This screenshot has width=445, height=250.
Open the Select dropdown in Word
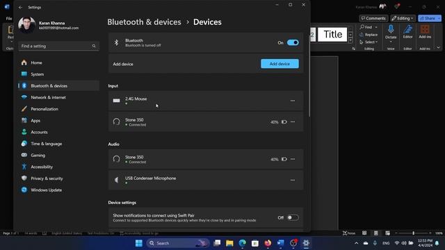[x=369, y=42]
